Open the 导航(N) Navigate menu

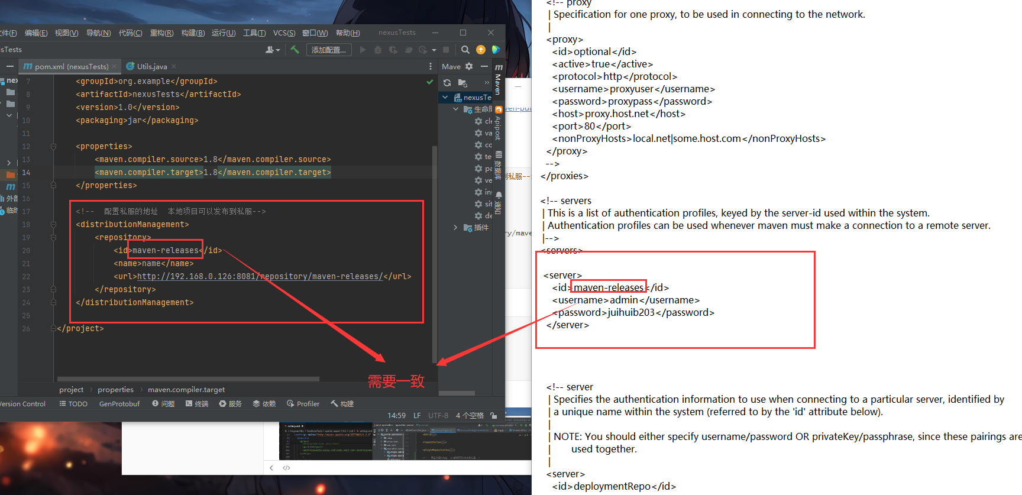[98, 33]
